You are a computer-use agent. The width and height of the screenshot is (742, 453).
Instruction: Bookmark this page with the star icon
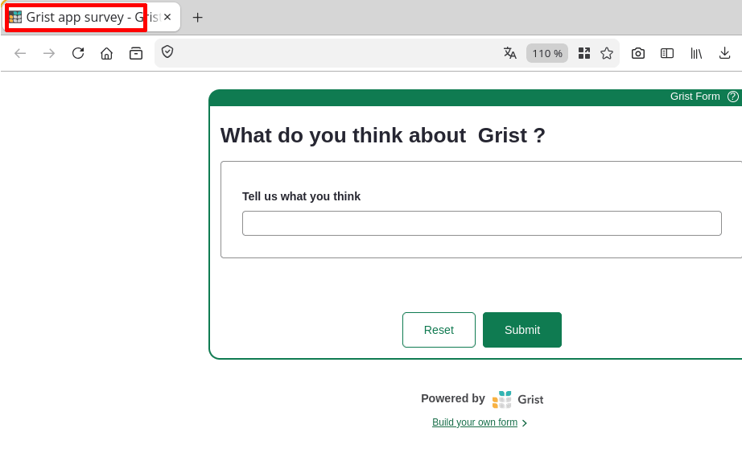(607, 53)
